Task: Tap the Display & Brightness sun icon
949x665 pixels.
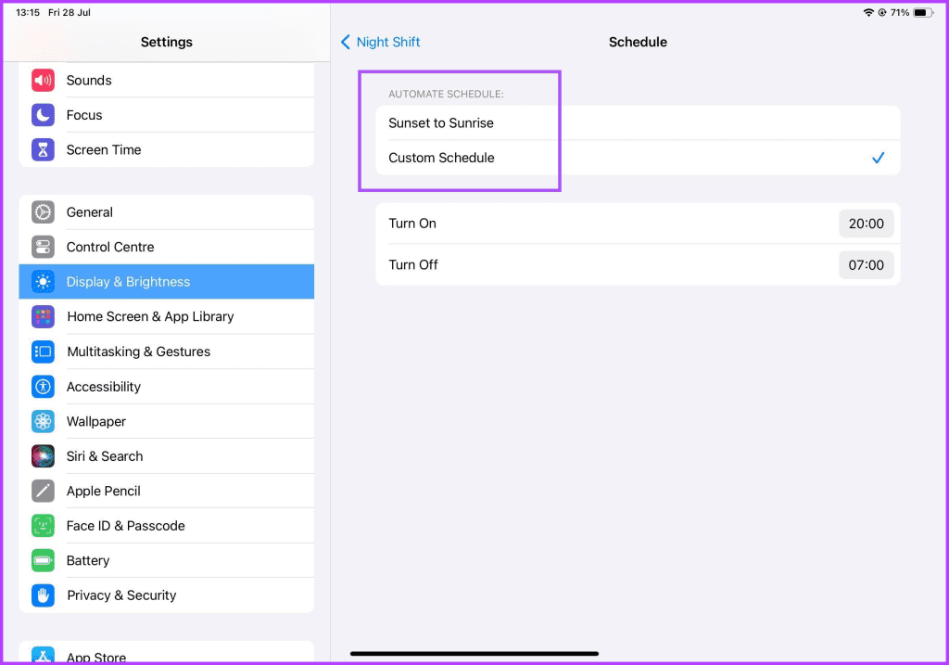Action: click(43, 282)
